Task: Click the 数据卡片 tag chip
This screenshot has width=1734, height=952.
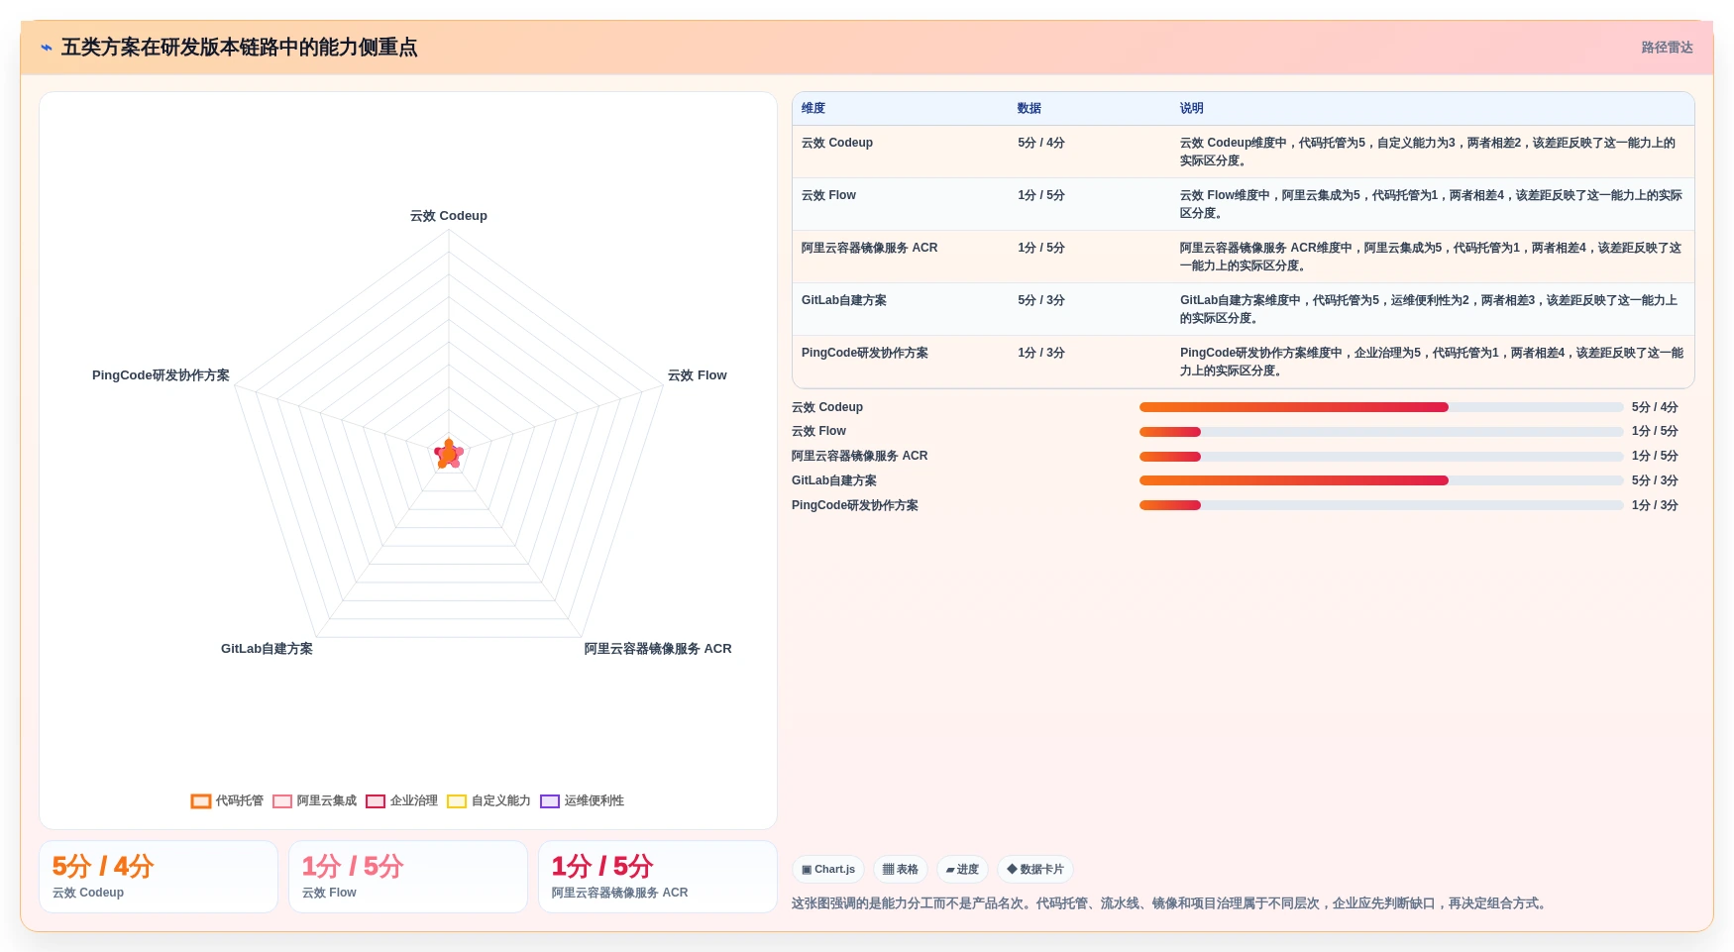Action: coord(1035,870)
